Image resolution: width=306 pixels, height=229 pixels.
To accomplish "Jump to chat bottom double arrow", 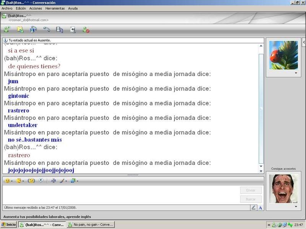I will click(x=261, y=171).
